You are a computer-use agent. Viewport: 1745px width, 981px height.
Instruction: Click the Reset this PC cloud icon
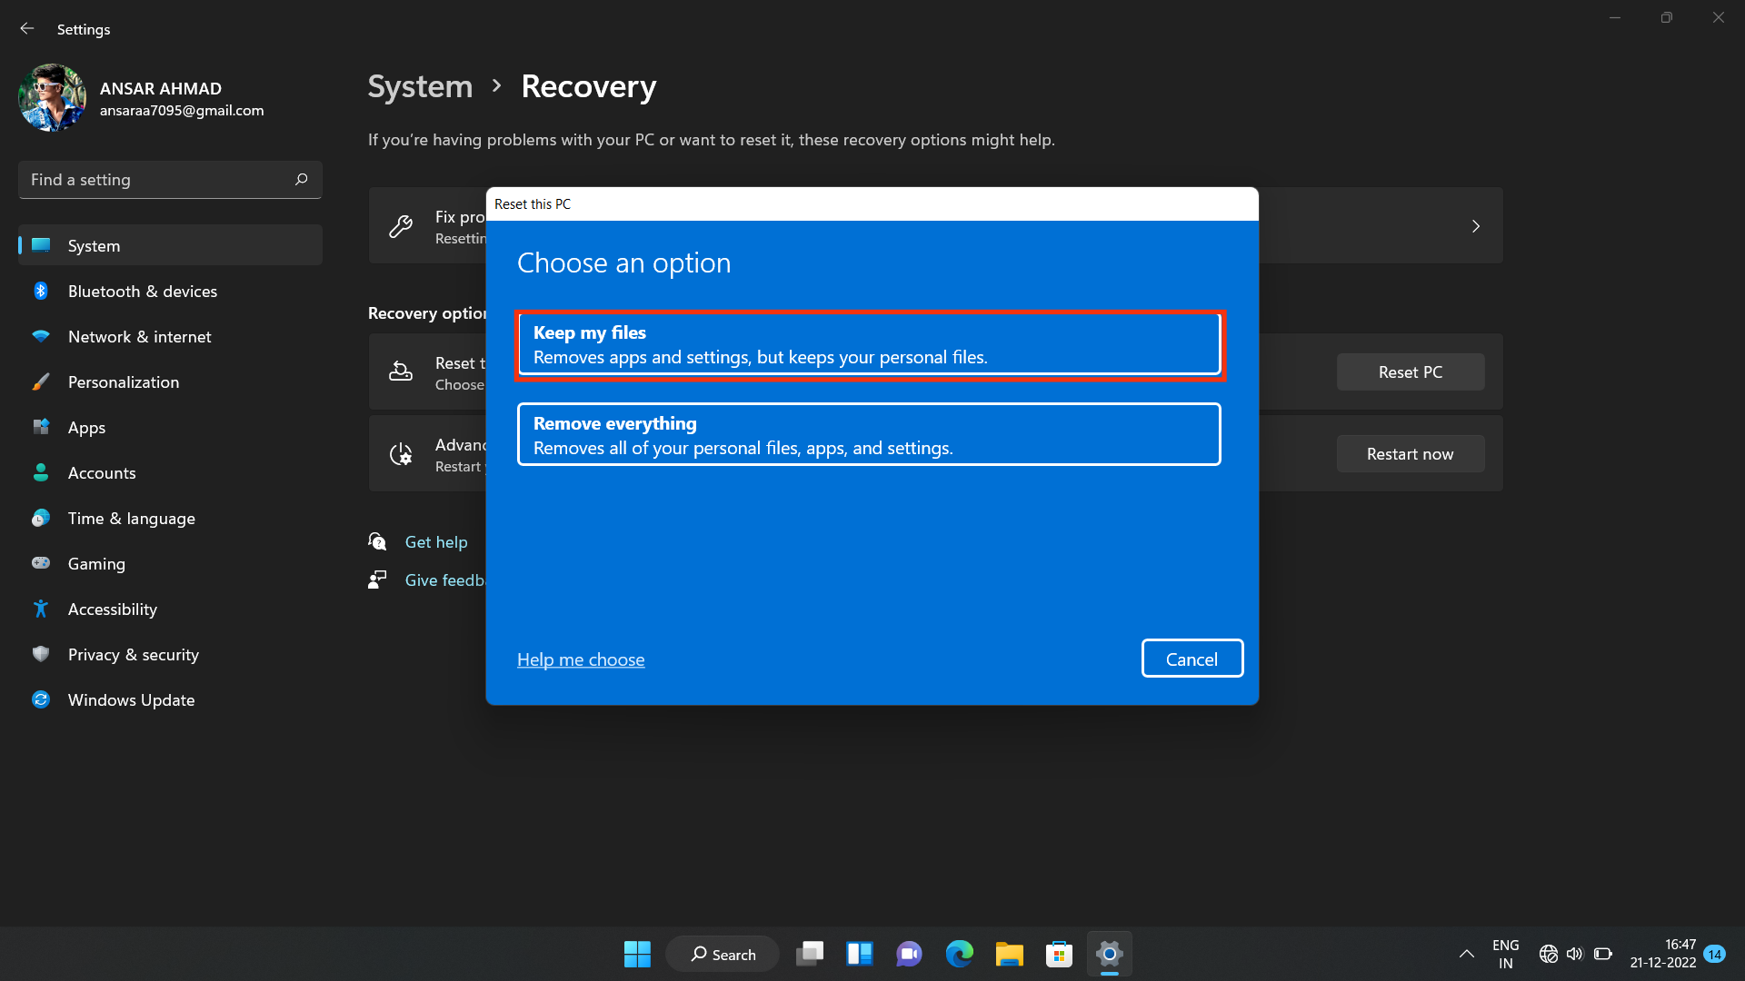coord(401,372)
